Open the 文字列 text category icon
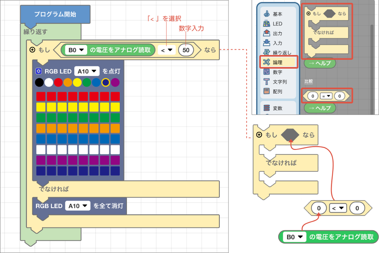 (266, 82)
